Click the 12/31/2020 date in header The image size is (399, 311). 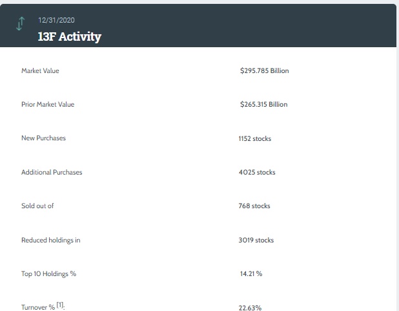56,21
